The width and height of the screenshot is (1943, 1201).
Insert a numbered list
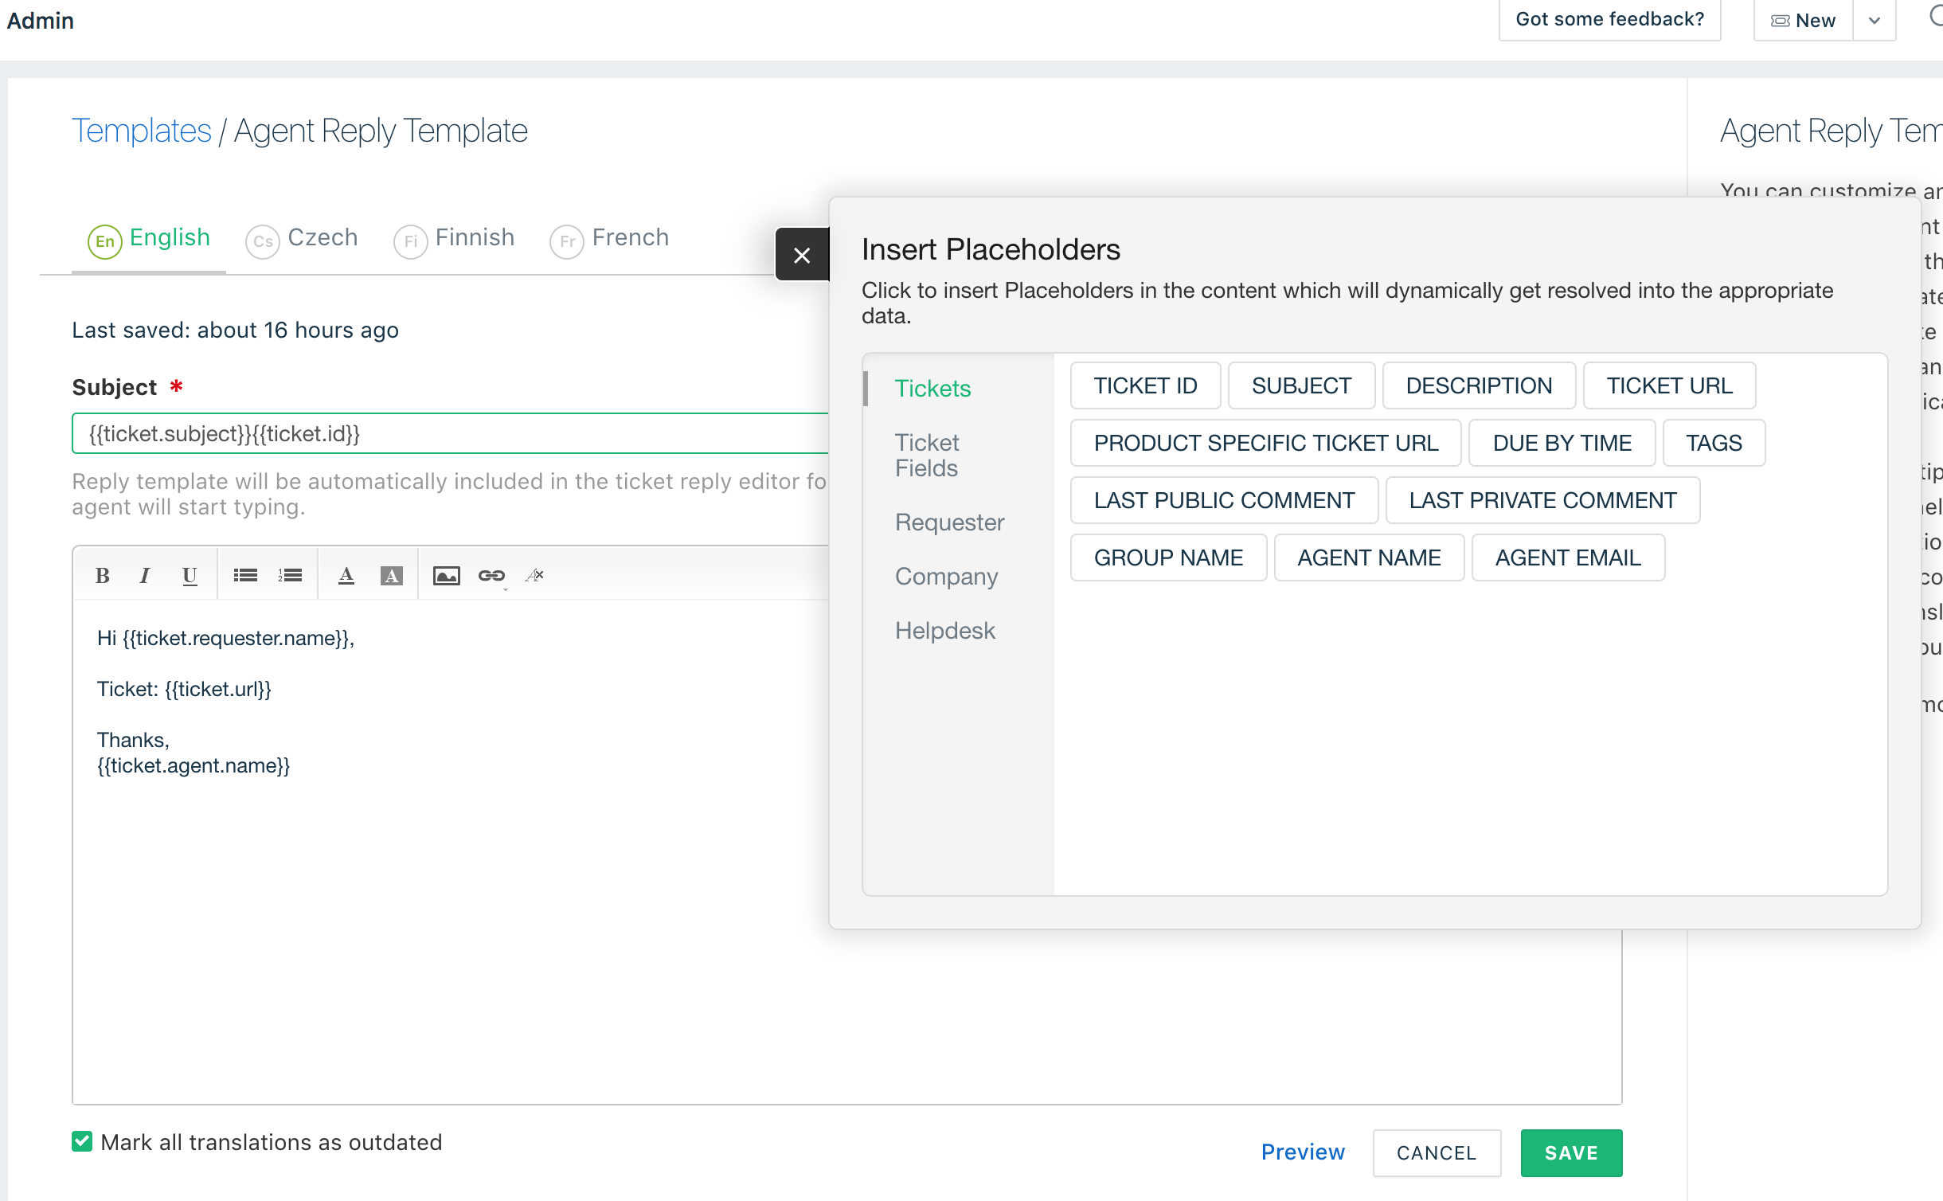point(290,575)
